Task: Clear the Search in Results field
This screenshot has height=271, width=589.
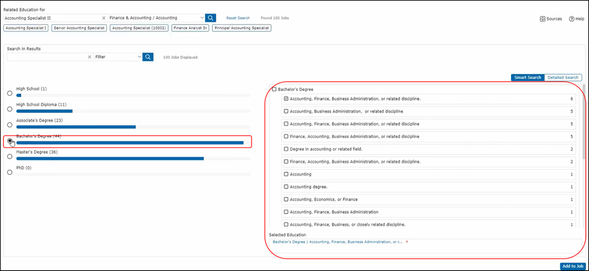Action: coord(90,57)
